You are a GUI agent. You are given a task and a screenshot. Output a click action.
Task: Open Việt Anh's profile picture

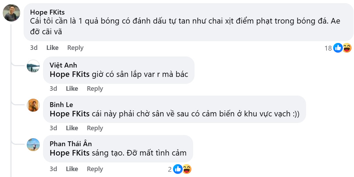[x=33, y=66]
